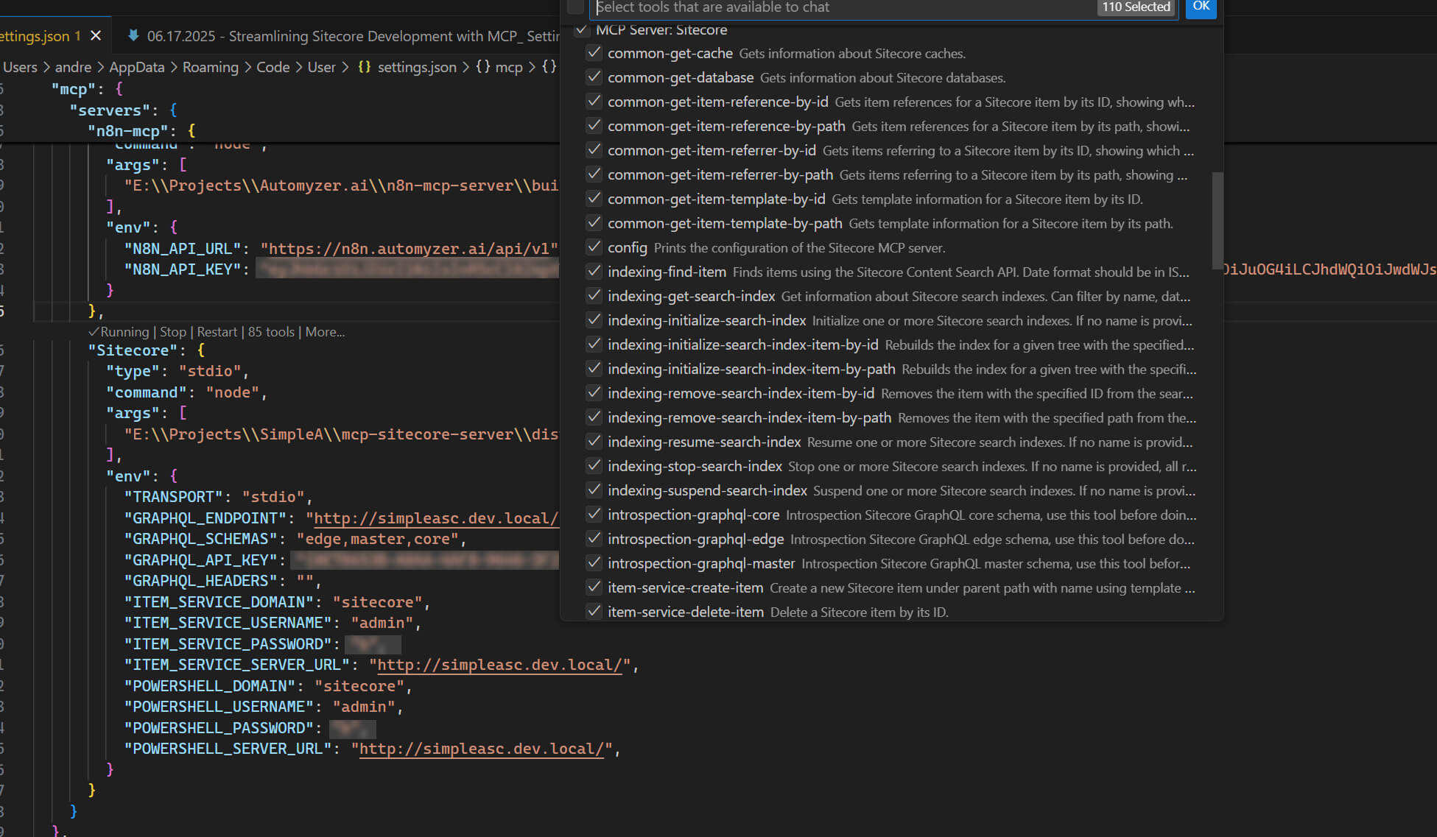This screenshot has height=837, width=1437.
Task: Click the "TRANSPORT" key in editor
Action: [174, 497]
